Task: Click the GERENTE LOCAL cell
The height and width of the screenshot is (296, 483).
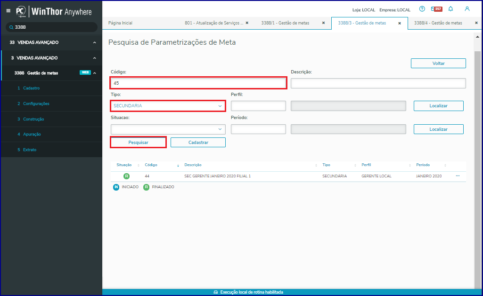Action: pos(377,176)
